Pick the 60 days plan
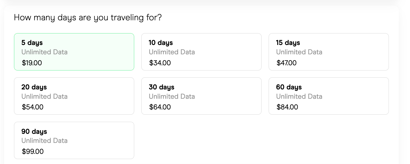This screenshot has width=410, height=164. pos(328,96)
